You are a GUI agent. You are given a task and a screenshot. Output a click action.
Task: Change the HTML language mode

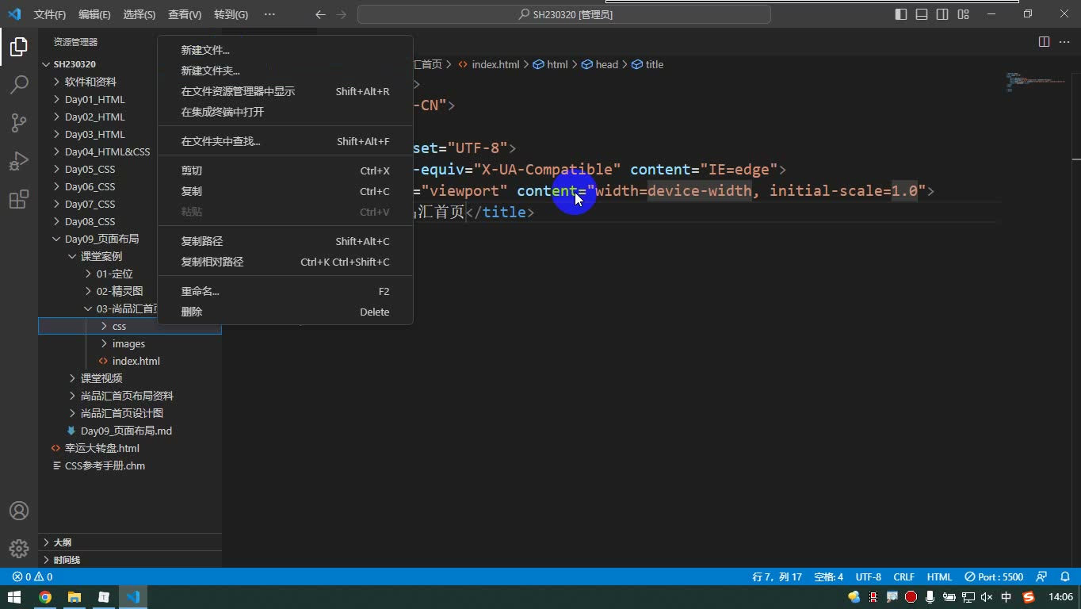coord(939,576)
